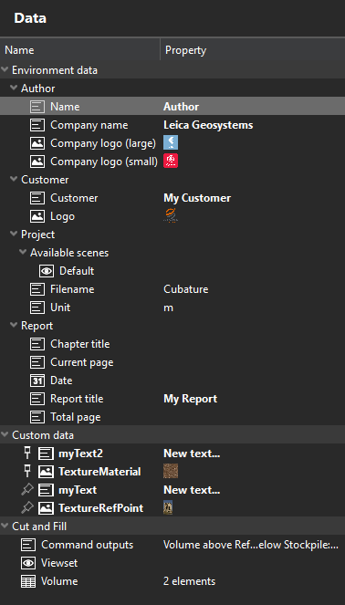Click image icon beside Company logo (small)
The height and width of the screenshot is (605, 345).
pos(37,162)
